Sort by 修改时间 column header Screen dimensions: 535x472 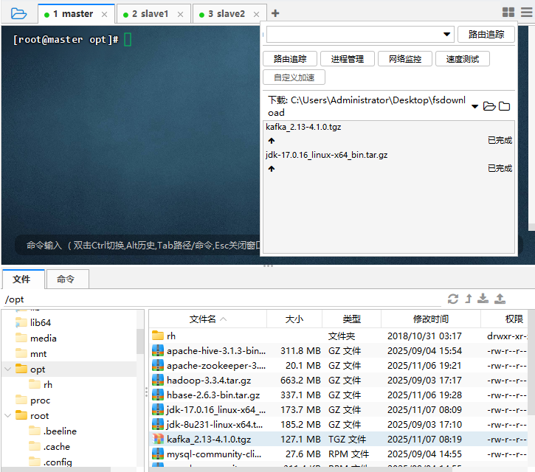pyautogui.click(x=431, y=319)
